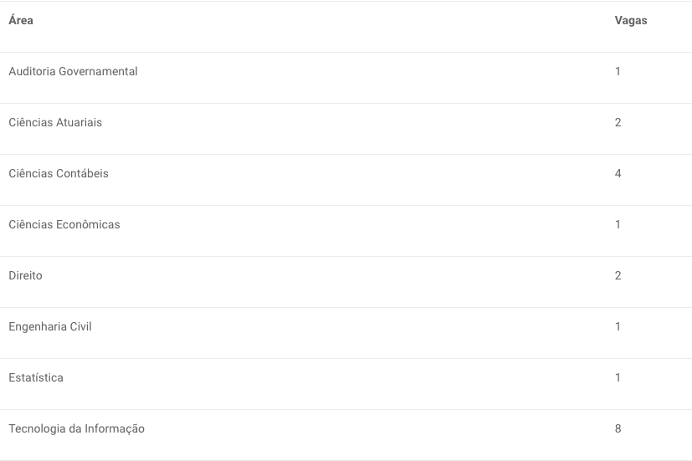Select the Ciências Atuariais row

coord(346,129)
